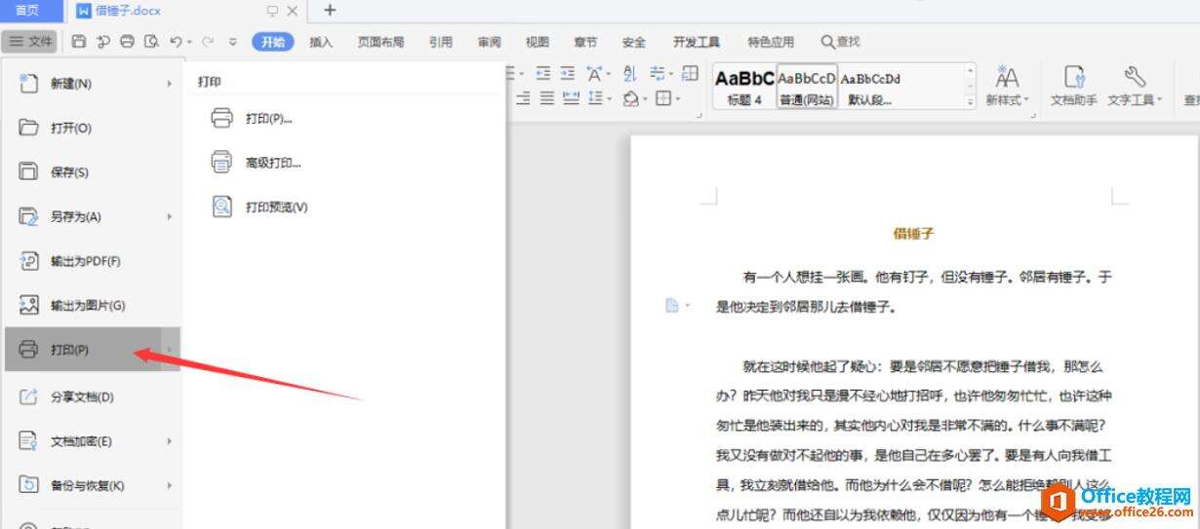Expand the 备份与恢复(K) submenu arrow
The height and width of the screenshot is (529, 1200).
point(169,485)
